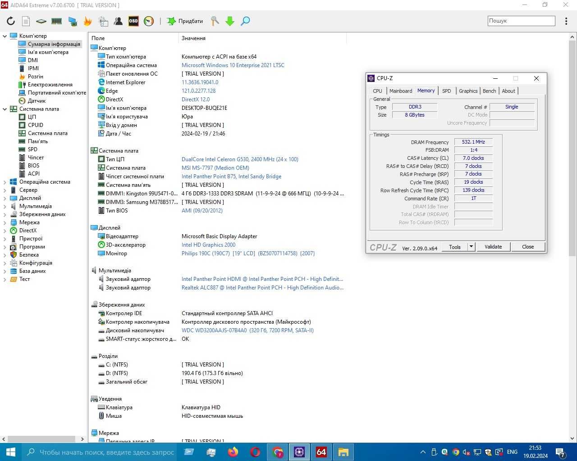Viewport: 577px width, 461px height.
Task: Collapse the Системна плата tree node
Action: pyautogui.click(x=5, y=109)
